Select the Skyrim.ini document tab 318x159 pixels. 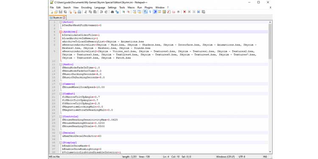[57, 18]
